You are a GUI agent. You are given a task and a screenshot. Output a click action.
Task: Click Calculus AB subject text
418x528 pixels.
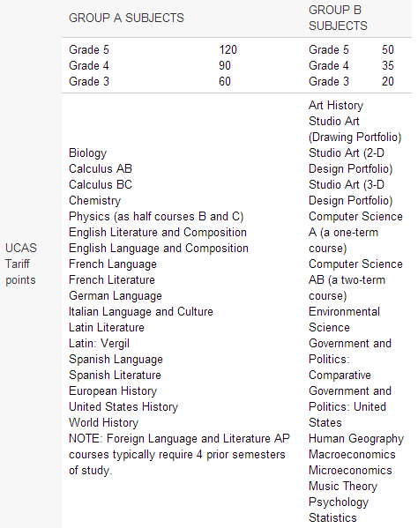coord(101,168)
